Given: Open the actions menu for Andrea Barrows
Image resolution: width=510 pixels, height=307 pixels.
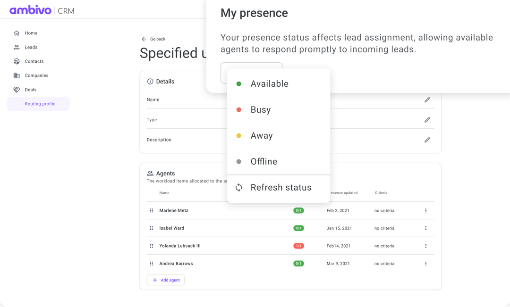Looking at the screenshot, I should (425, 263).
